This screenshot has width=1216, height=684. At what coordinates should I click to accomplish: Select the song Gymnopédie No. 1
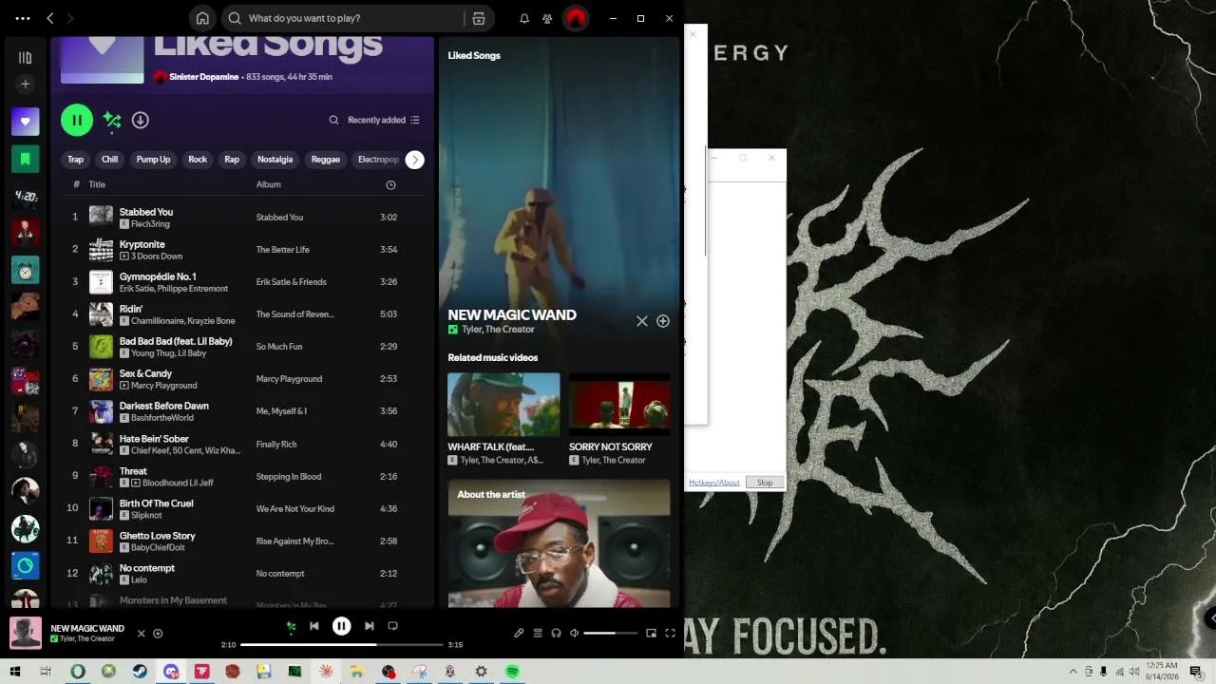pos(242,282)
